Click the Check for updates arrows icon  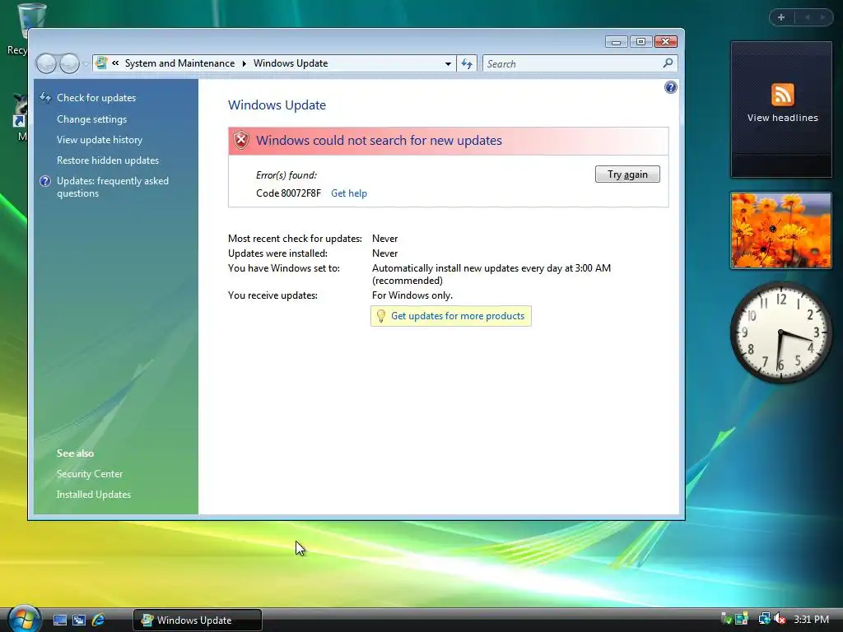point(45,97)
